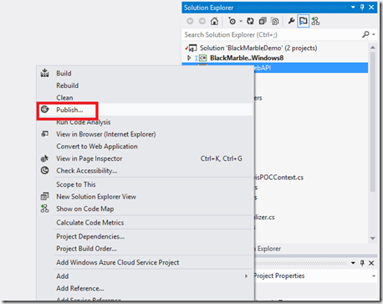The image size is (383, 304).
Task: Choose Add Windows Azure Cloud Service Project
Action: click(x=118, y=263)
